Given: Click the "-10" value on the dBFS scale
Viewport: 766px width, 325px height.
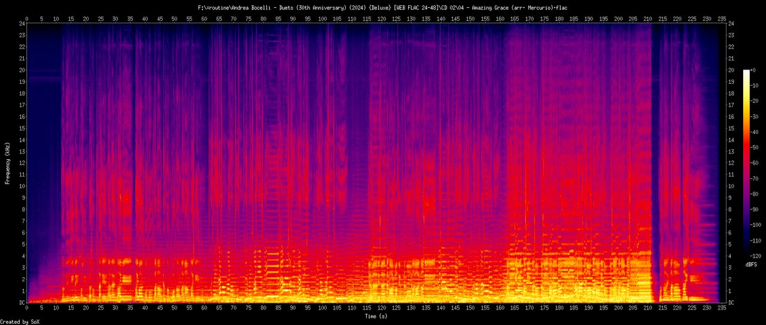Looking at the screenshot, I should [x=755, y=86].
